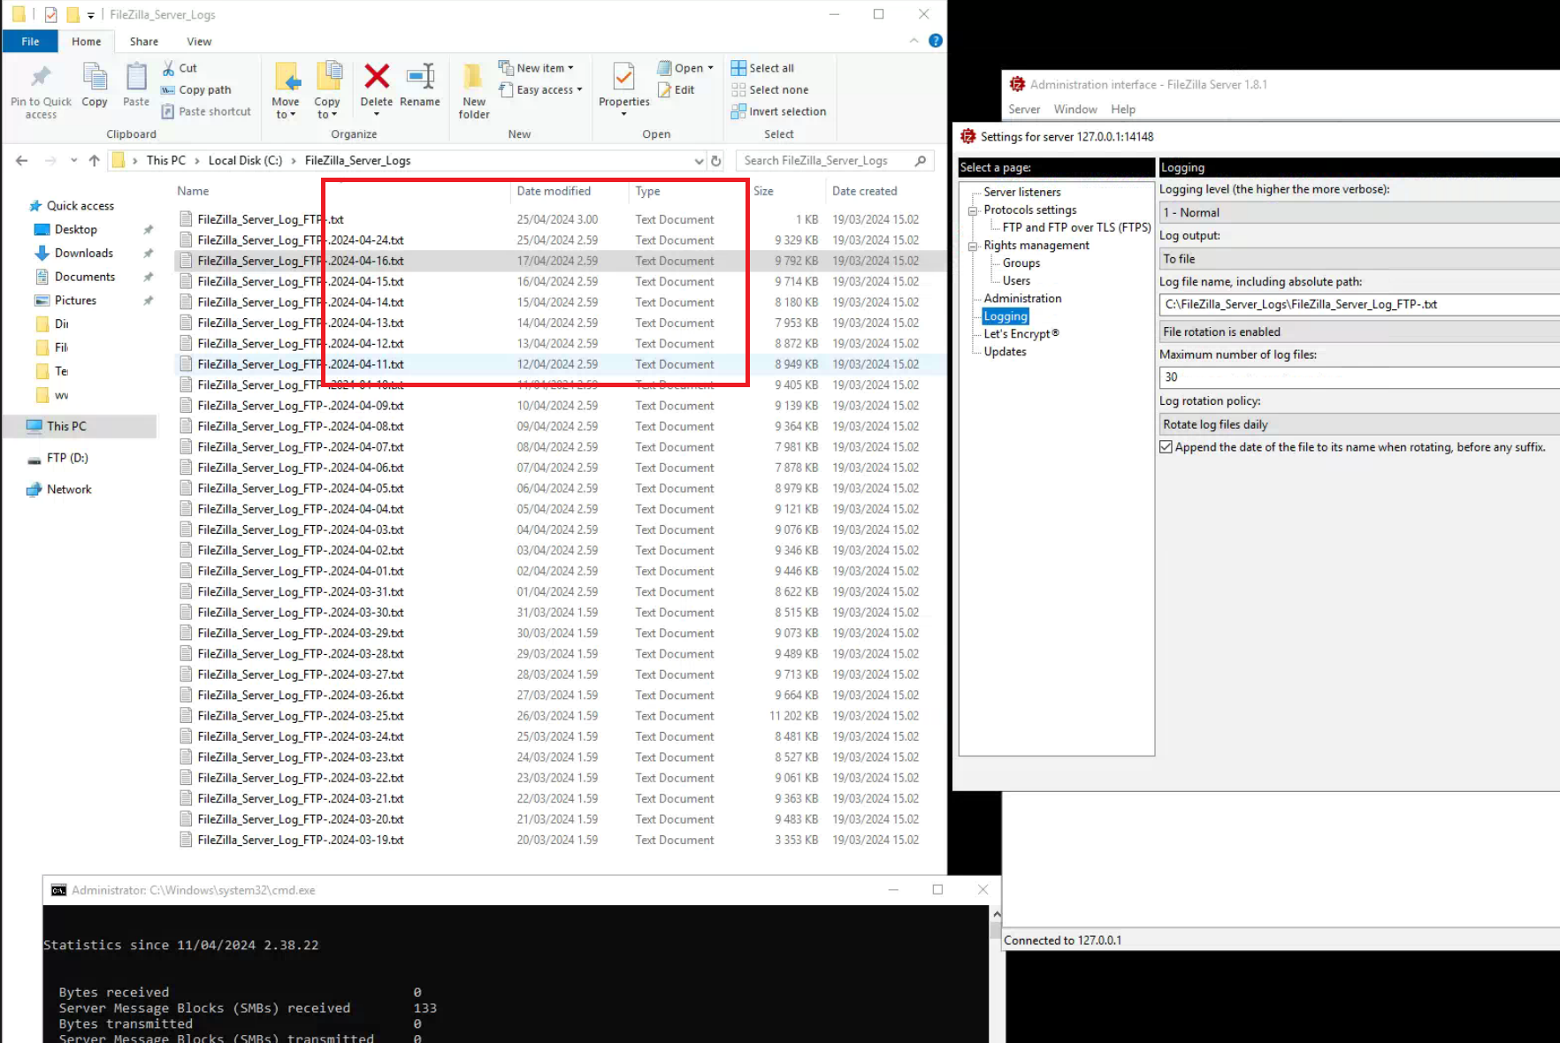Image resolution: width=1560 pixels, height=1043 pixels.
Task: Open the Logging level dropdown
Action: 1359,212
